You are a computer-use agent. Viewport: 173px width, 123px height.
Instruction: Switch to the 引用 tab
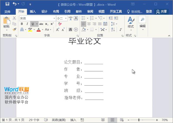click(67, 11)
